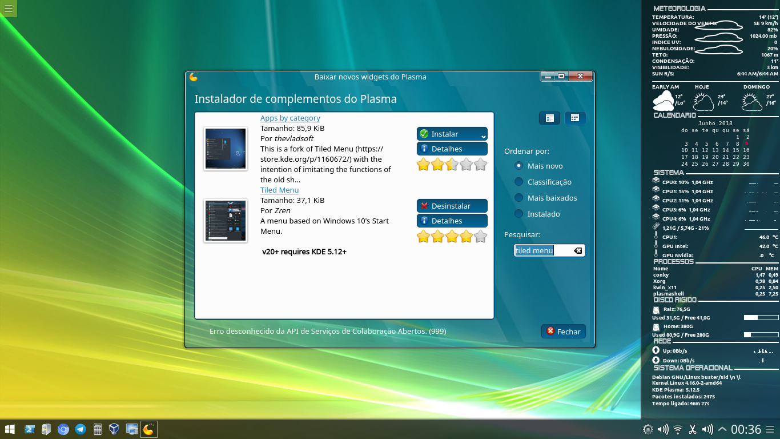Viewport: 780px width, 439px height.
Task: Click the Domingo weather forecast icon
Action: tap(751, 102)
